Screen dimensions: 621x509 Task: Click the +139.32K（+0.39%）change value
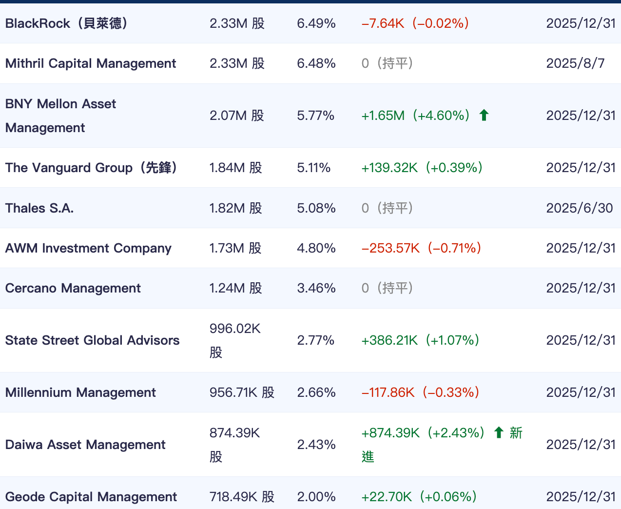click(x=422, y=168)
